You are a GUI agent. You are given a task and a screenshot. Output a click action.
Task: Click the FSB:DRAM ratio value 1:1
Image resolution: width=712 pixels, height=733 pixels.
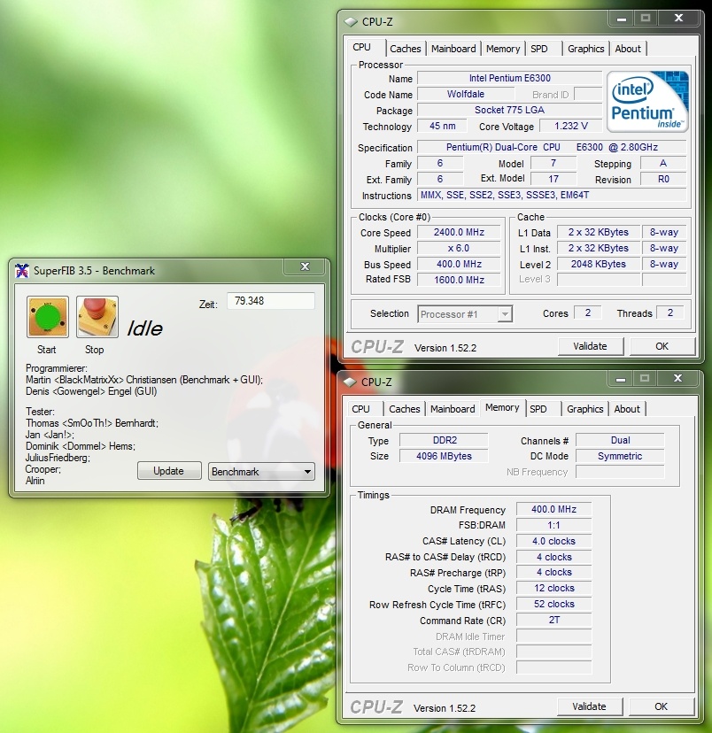(x=554, y=526)
